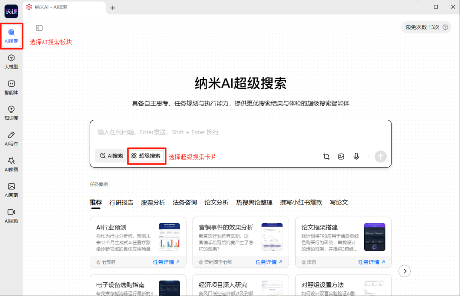Switch to the 论文分析 tab
460x296 pixels.
coord(216,202)
